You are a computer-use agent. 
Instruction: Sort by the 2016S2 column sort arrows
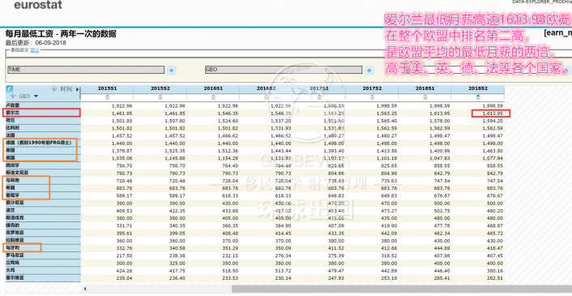[267, 97]
